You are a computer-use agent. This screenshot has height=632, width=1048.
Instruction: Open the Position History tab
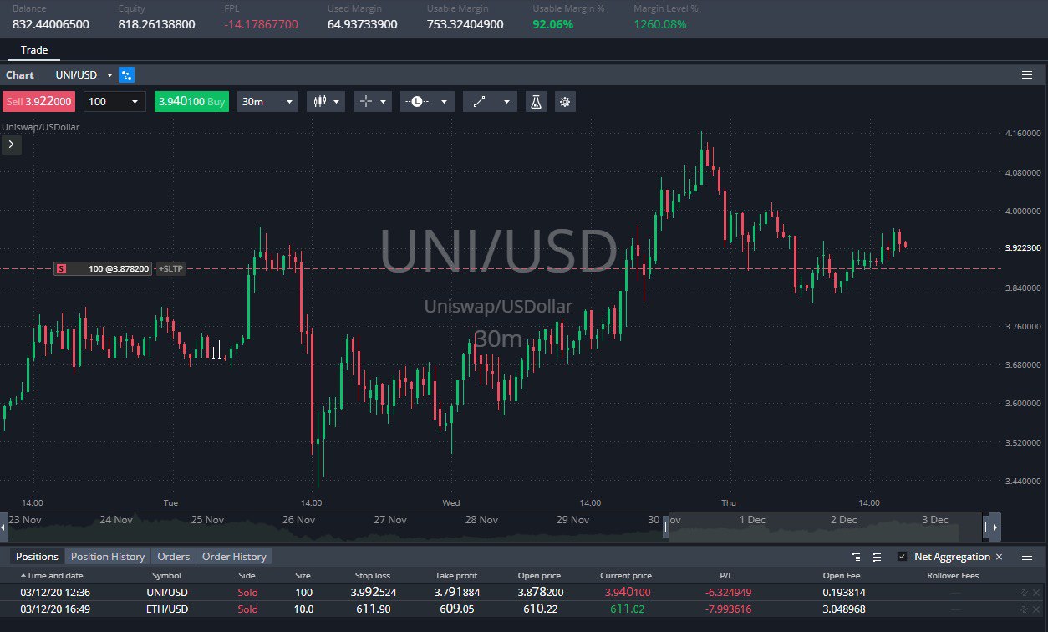pos(108,557)
